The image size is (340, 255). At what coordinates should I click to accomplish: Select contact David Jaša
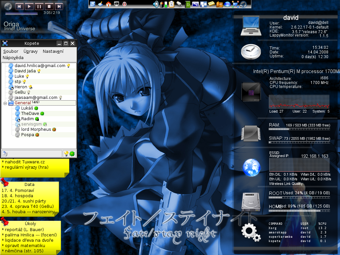25,71
